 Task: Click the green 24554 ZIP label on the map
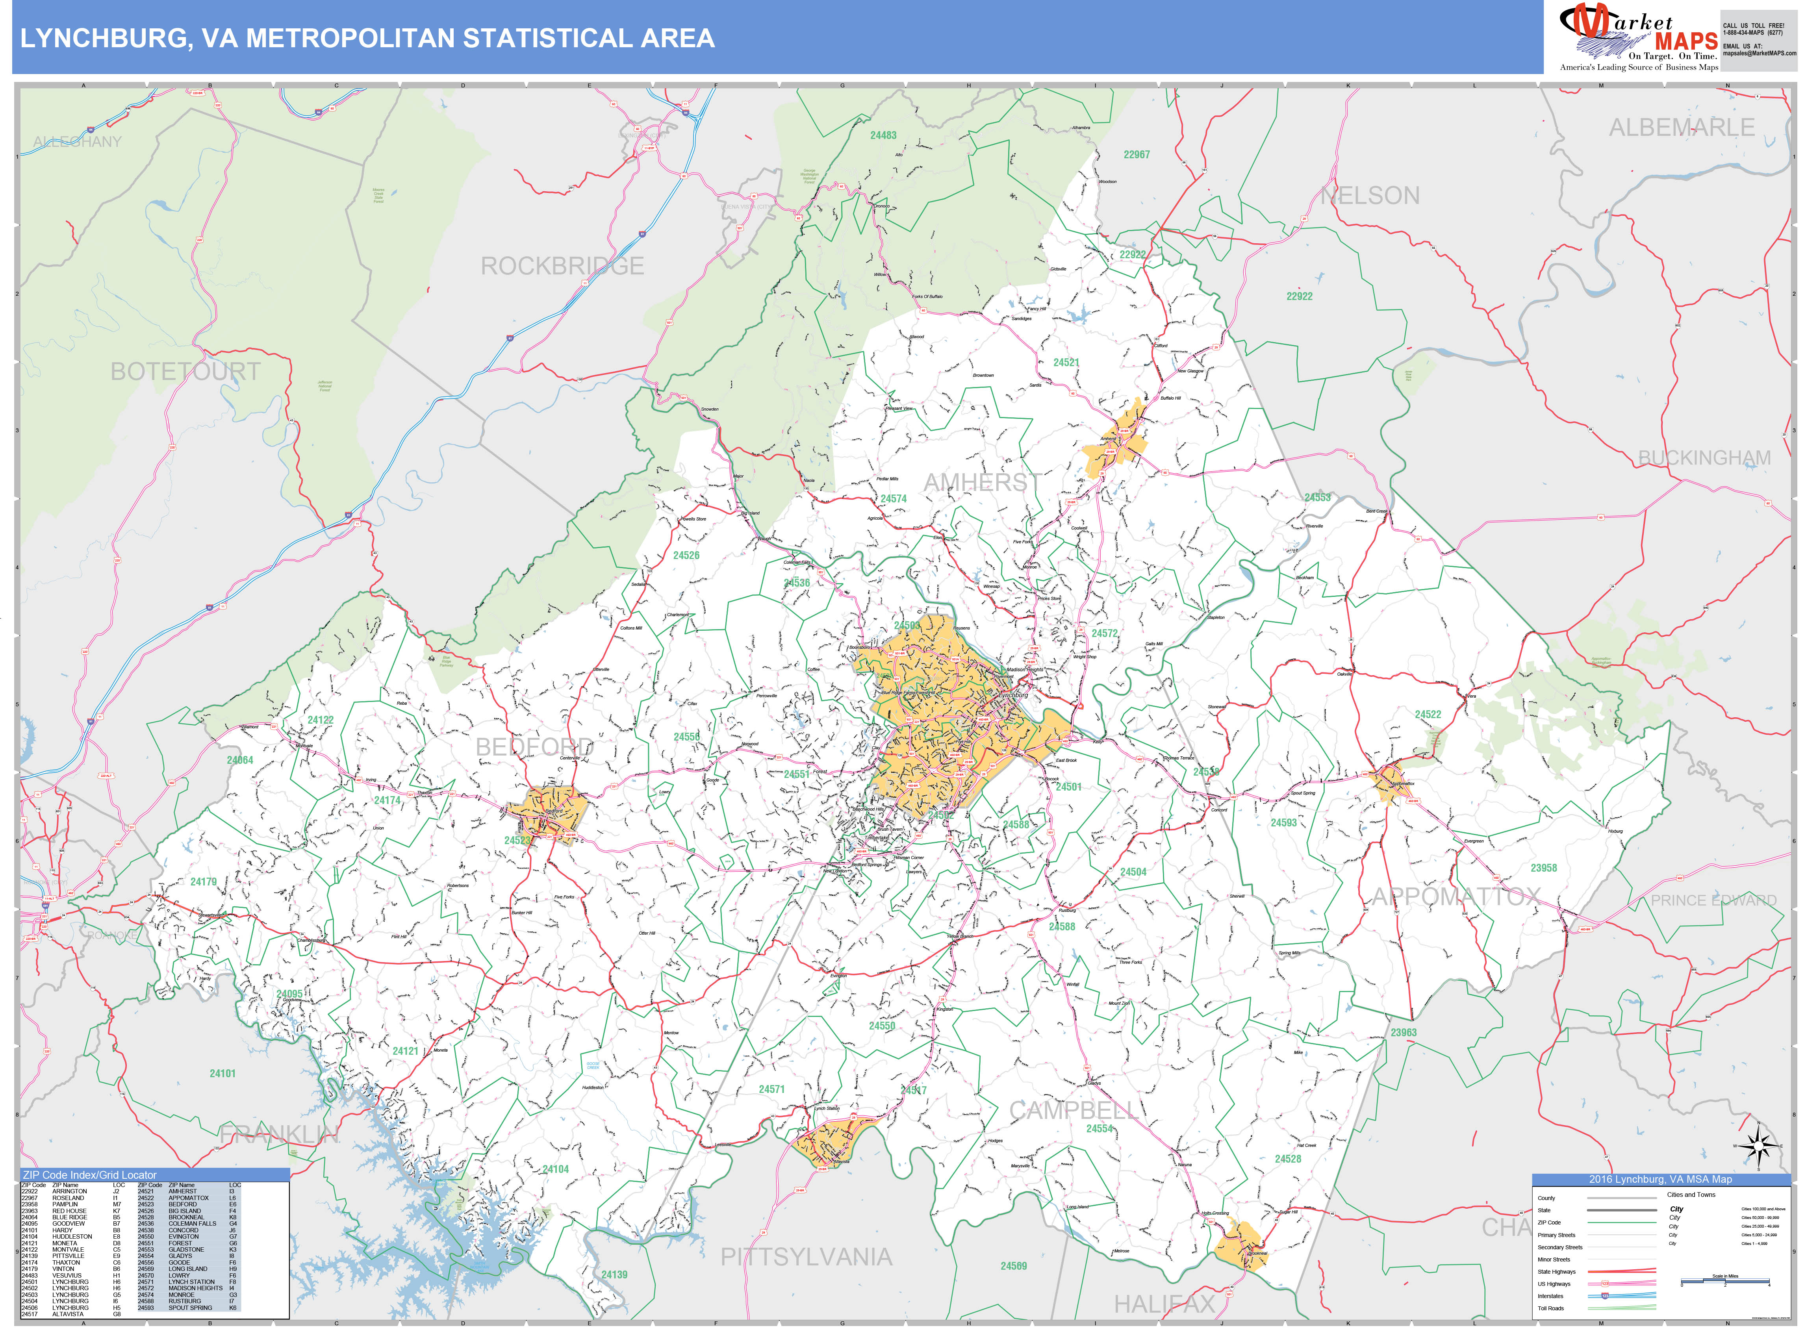pyautogui.click(x=1099, y=1129)
